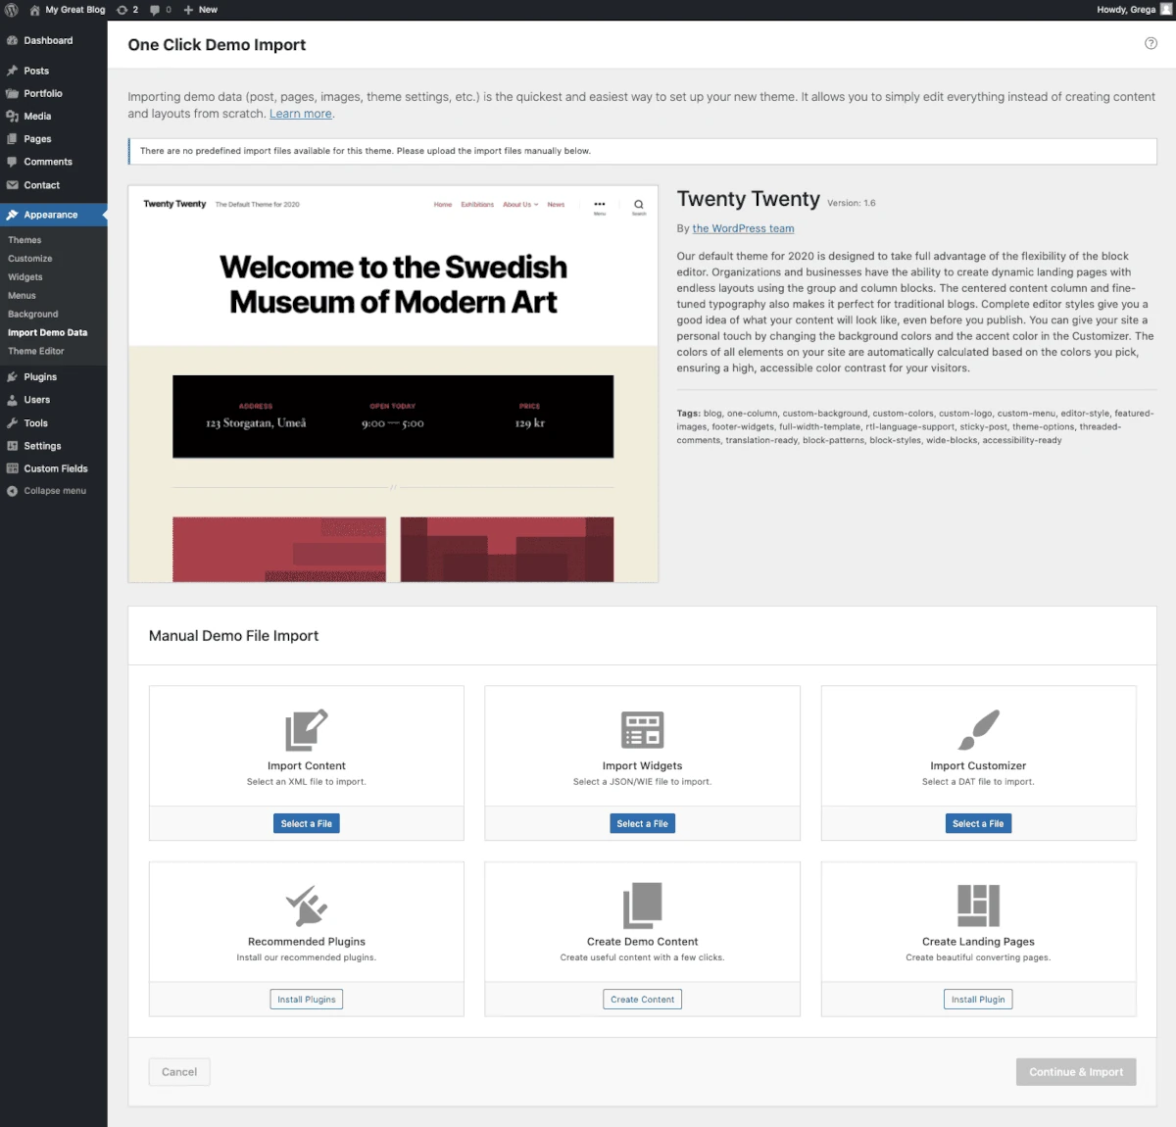Screen dimensions: 1176x1127
Task: Click the Continue & Import button
Action: coord(1076,1072)
